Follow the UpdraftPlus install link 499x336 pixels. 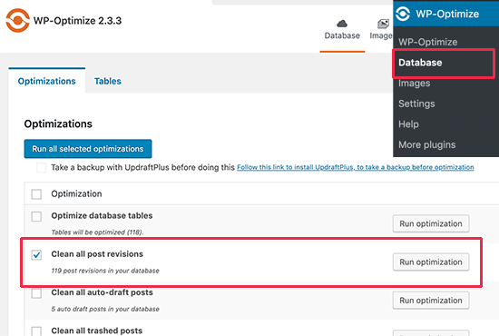point(356,167)
